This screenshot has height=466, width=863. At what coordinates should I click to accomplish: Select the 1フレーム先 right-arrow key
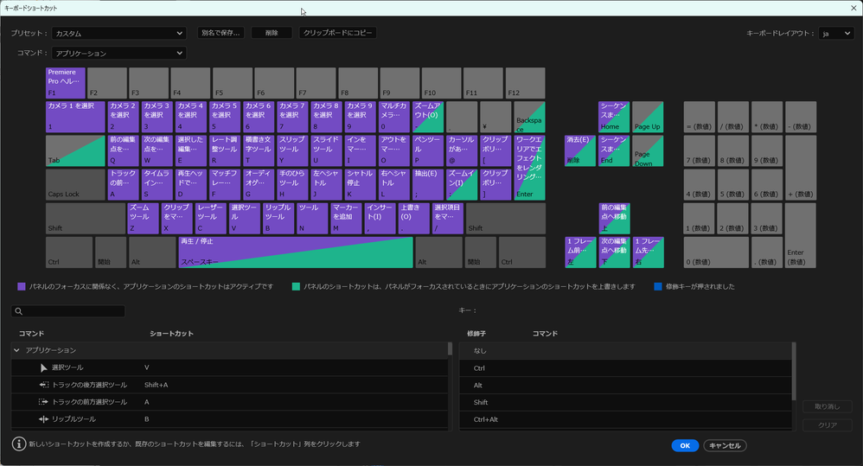click(x=649, y=252)
